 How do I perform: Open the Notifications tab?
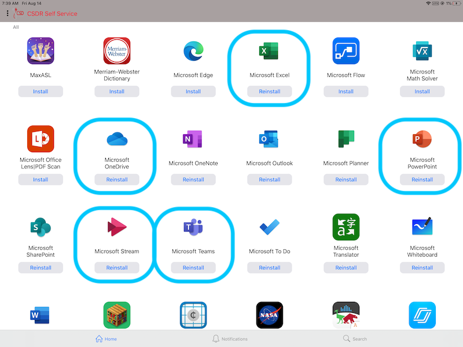tap(230, 339)
